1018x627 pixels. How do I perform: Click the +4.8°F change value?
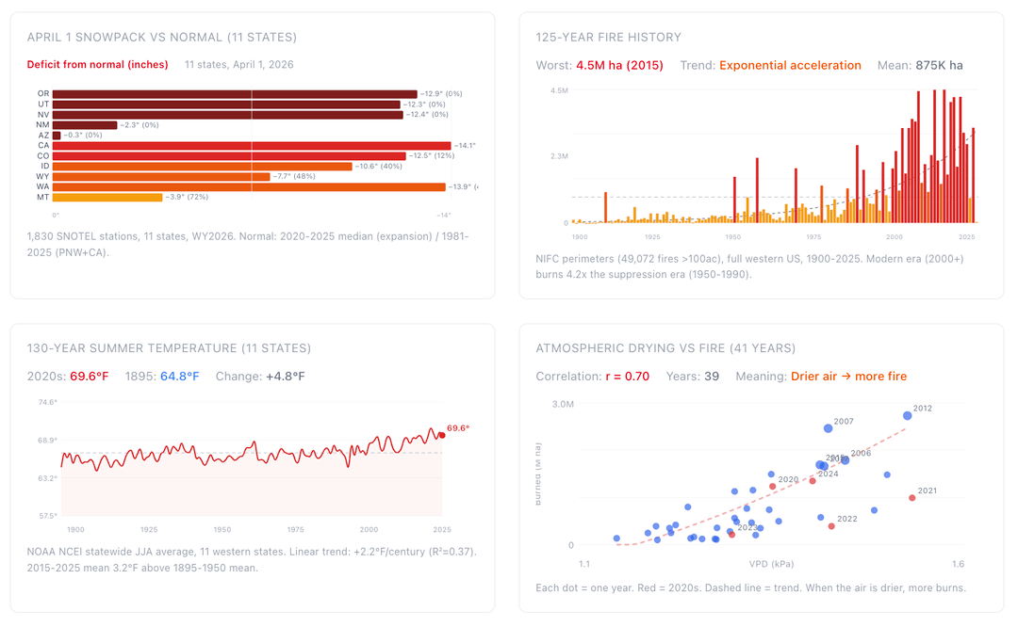285,377
